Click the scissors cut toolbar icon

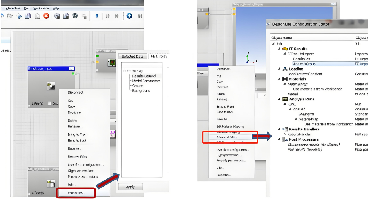[x=19, y=16]
